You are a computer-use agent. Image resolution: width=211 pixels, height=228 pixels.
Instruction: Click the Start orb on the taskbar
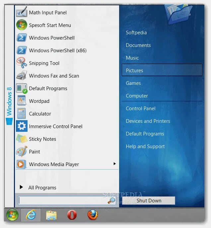(x=12, y=215)
